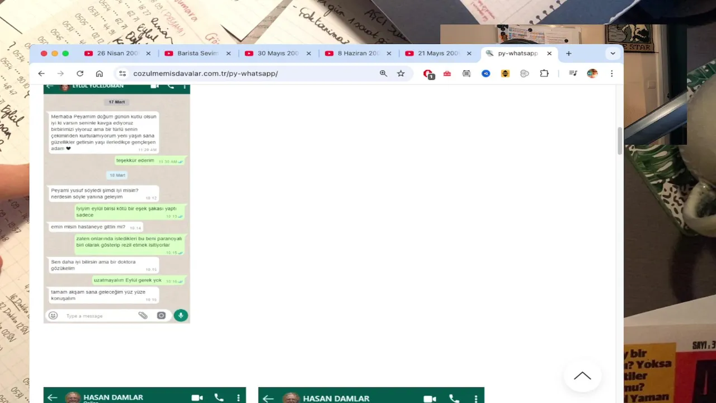Screen dimensions: 716x403
Task: Expand the tab search dropdown
Action: [613, 53]
